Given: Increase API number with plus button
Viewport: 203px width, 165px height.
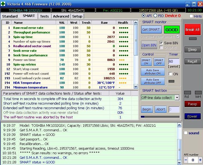Looking at the screenshot, I should (x=200, y=160).
